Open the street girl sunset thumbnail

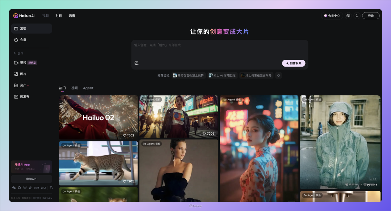click(178, 116)
